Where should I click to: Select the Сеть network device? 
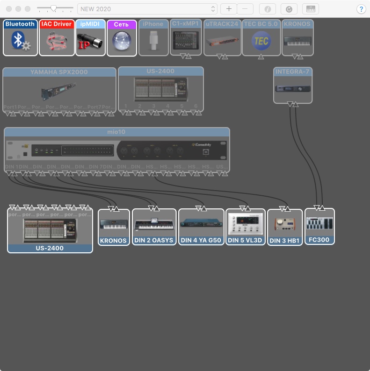[122, 38]
